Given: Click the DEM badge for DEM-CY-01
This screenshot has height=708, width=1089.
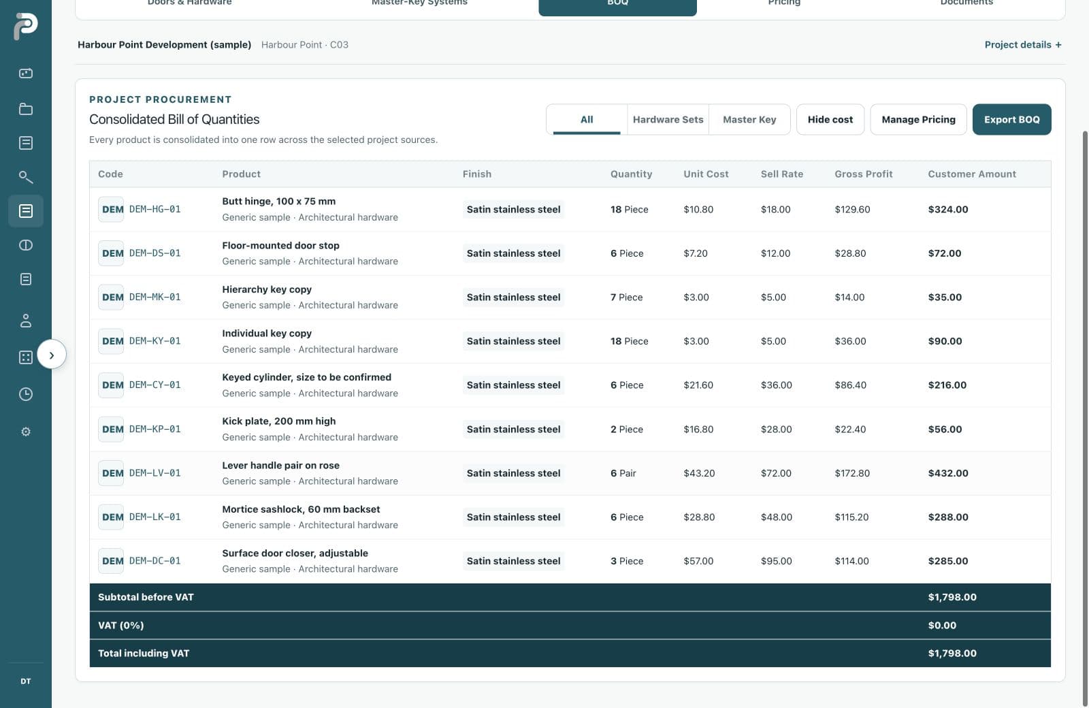Looking at the screenshot, I should (x=112, y=385).
